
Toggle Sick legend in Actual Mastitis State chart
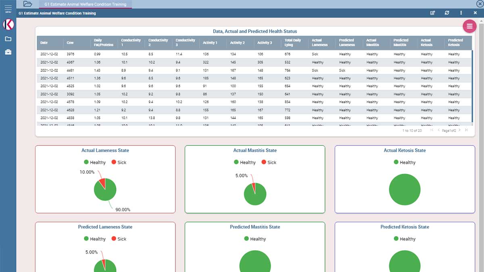(269, 162)
